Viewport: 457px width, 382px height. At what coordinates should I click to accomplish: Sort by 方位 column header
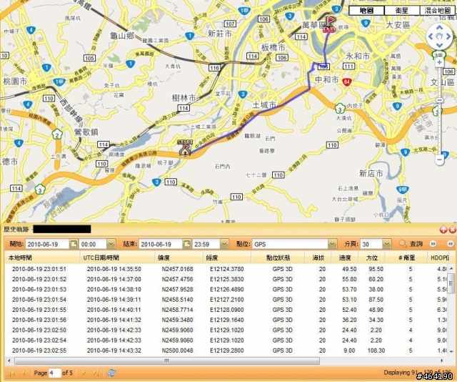click(x=371, y=258)
